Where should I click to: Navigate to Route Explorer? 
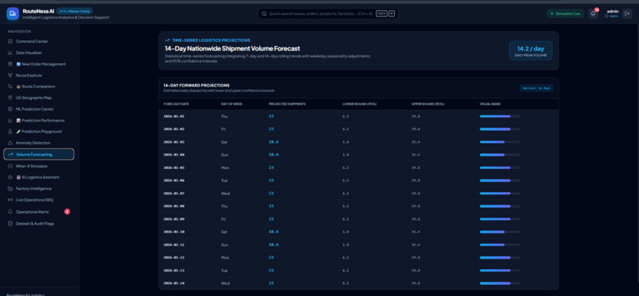click(39, 75)
